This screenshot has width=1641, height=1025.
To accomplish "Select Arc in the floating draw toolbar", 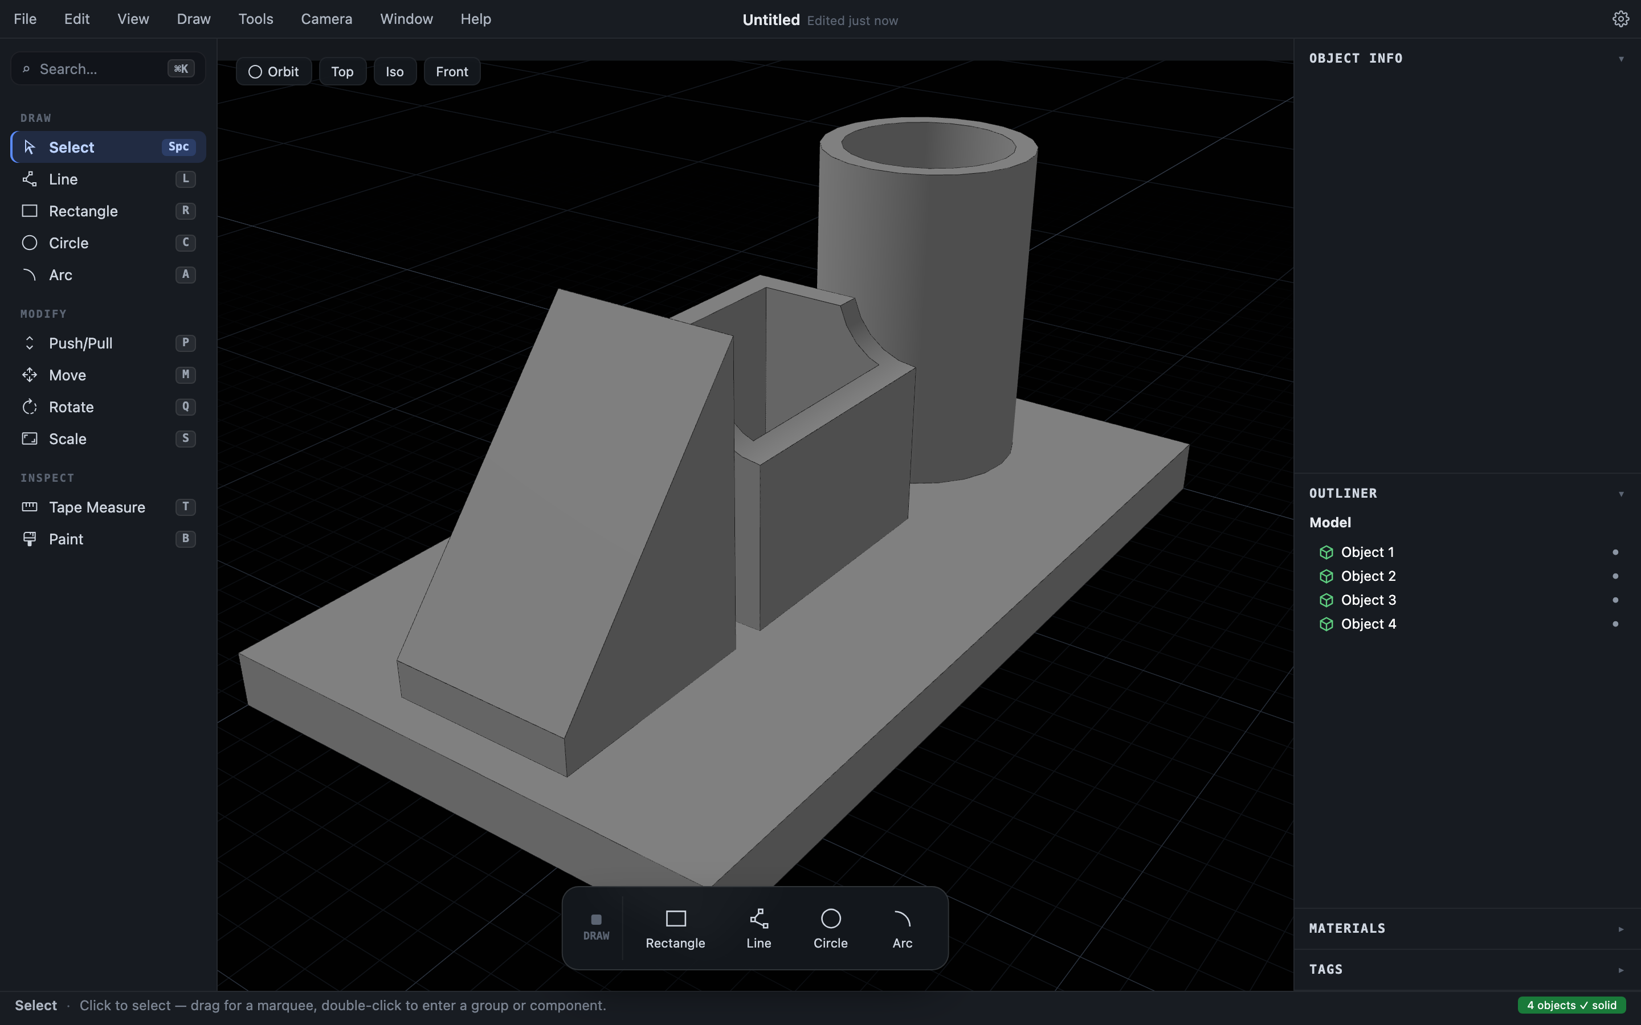I will 902,929.
